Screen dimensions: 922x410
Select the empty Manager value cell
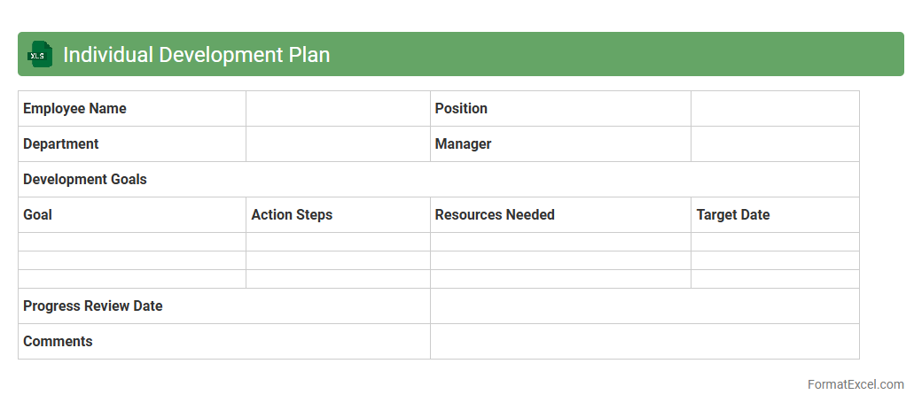coord(774,144)
